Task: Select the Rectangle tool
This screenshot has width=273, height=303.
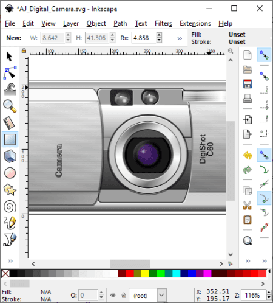Action: (10, 139)
